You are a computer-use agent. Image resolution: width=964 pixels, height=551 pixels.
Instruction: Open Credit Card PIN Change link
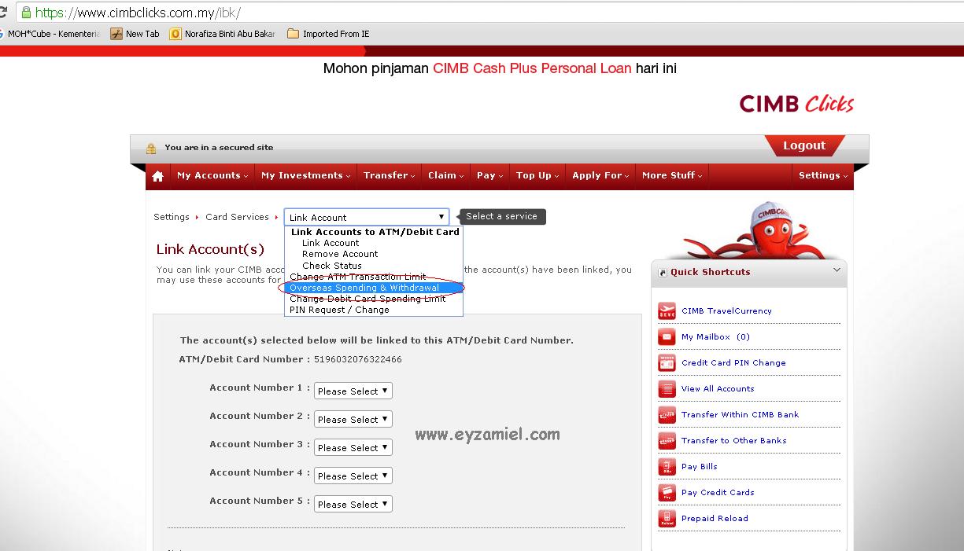(733, 362)
